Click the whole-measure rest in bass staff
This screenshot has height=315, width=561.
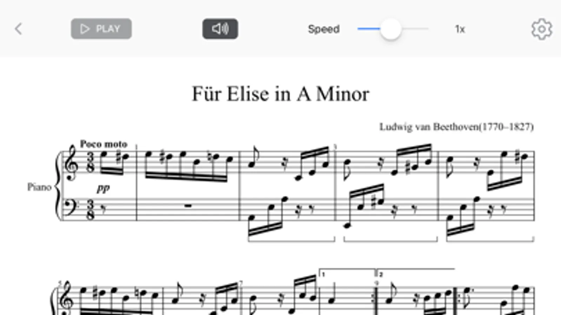(188, 206)
